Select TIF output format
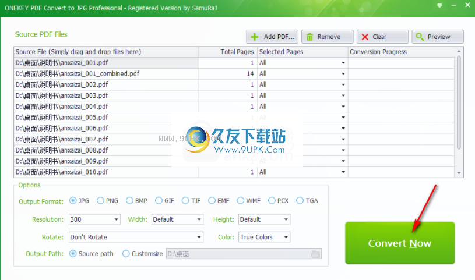This screenshot has width=475, height=280. click(191, 201)
